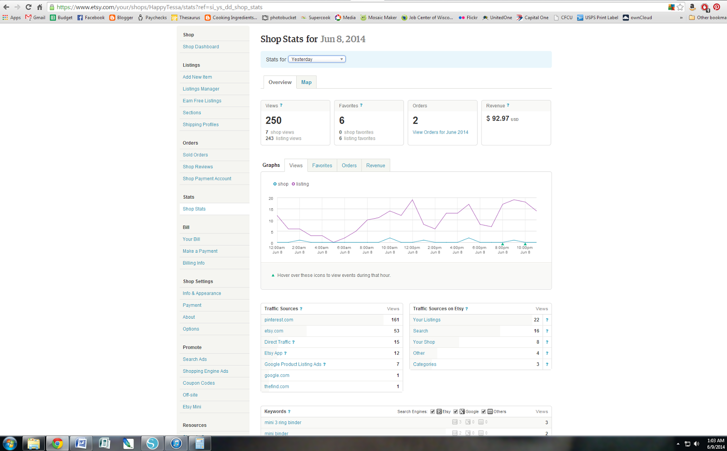Open iTunes from the taskbar
The image size is (727, 451).
tap(176, 443)
